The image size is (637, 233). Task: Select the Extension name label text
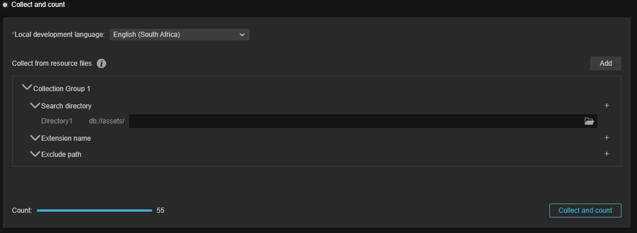pyautogui.click(x=66, y=138)
